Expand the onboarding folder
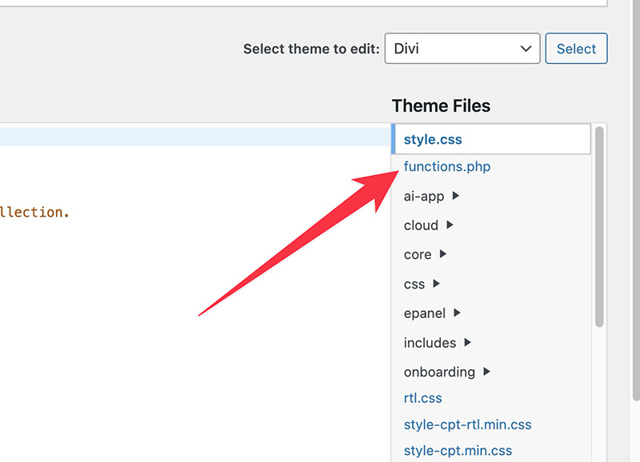The width and height of the screenshot is (640, 462). pos(447,372)
